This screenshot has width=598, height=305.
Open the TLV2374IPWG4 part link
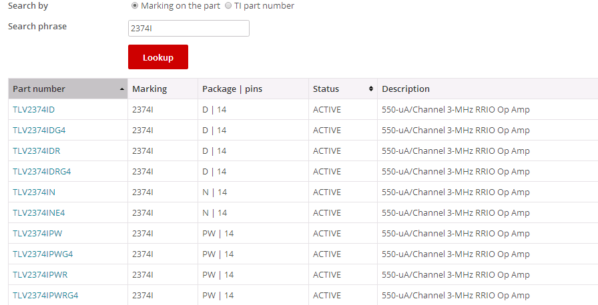[x=43, y=254]
